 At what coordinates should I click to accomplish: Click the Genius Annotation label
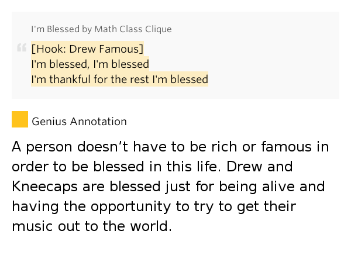click(79, 122)
